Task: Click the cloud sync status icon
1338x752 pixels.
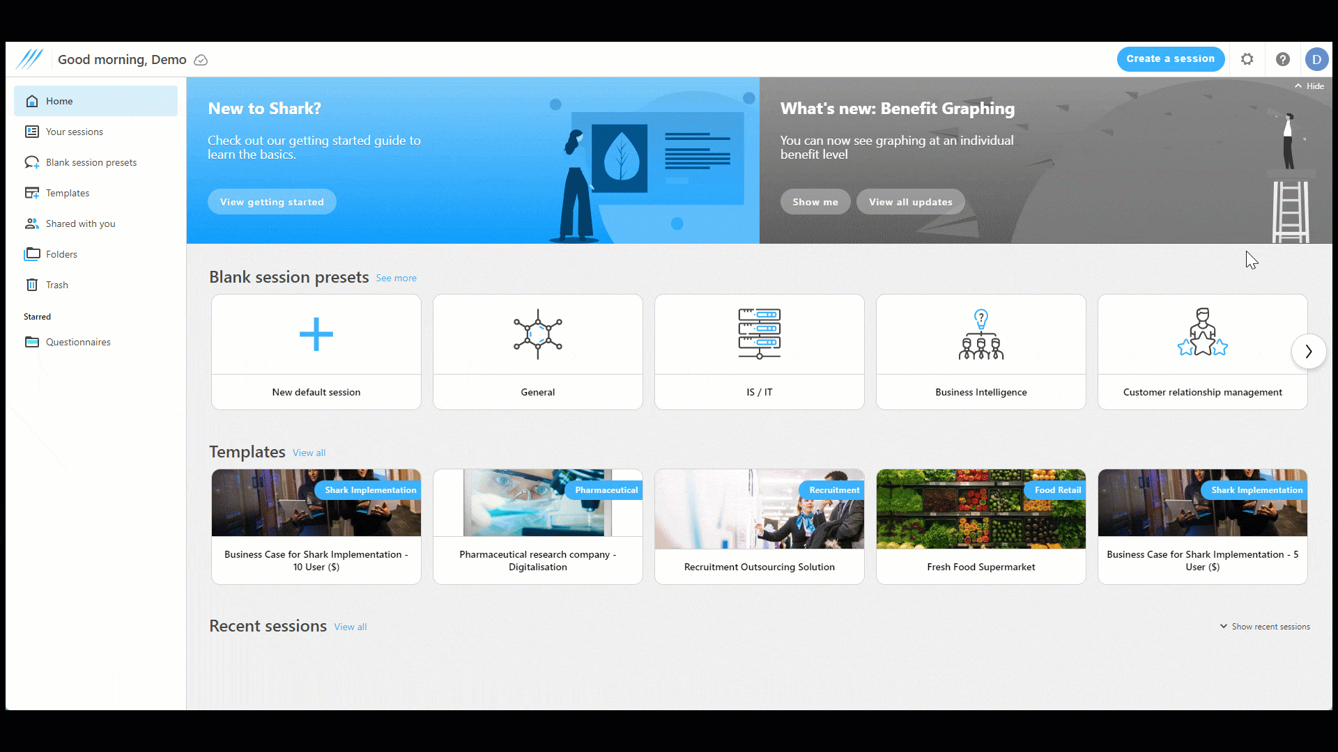Action: 201,60
